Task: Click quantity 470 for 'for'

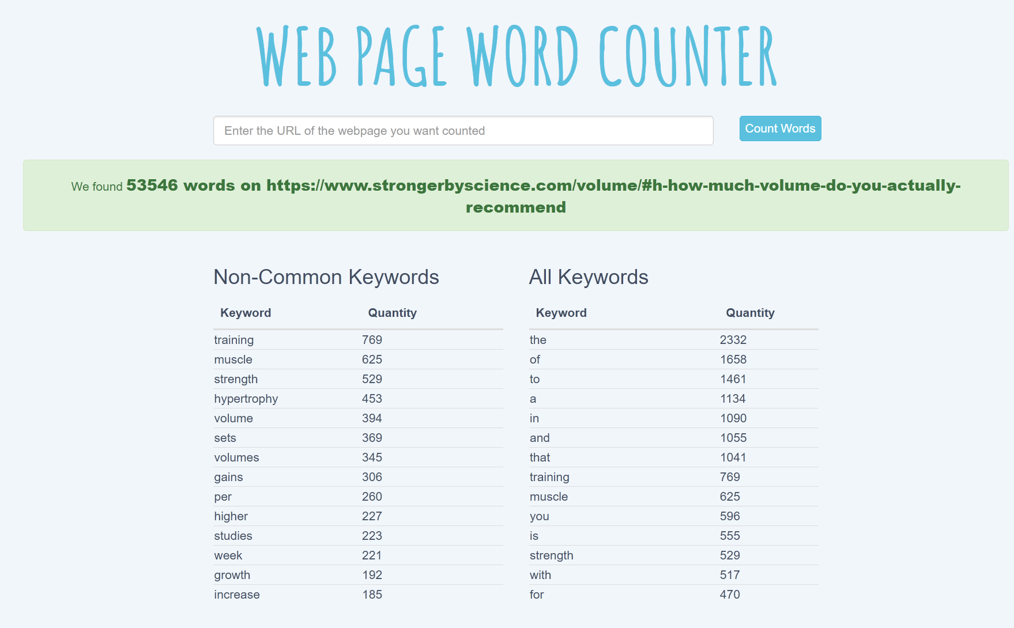Action: (x=730, y=595)
